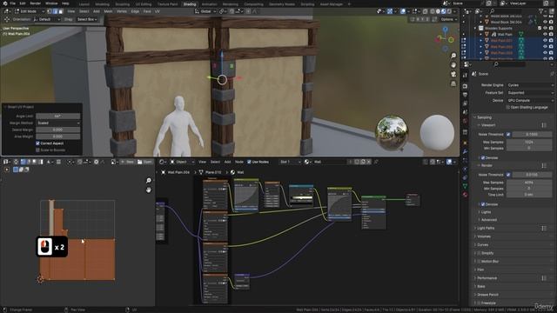Open Global transform orientation dropdown
The height and width of the screenshot is (313, 557).
point(205,11)
